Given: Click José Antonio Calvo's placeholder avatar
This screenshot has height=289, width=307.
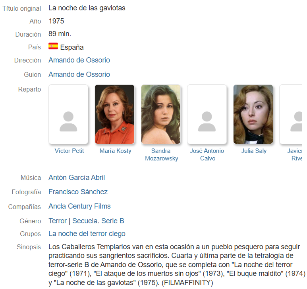Looking at the screenshot, I should (207, 114).
